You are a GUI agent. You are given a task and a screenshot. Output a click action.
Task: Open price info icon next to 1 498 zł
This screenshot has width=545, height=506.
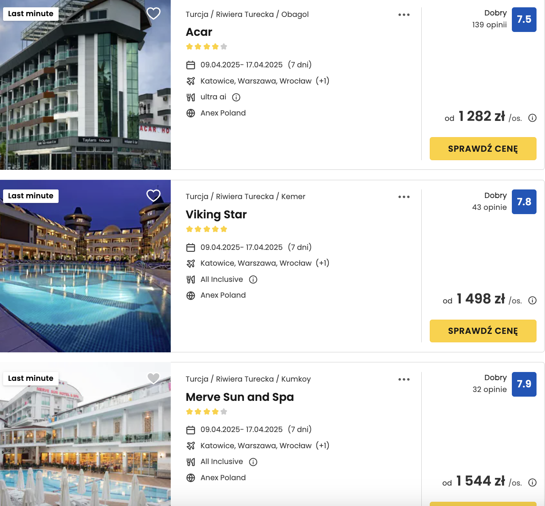click(x=532, y=300)
